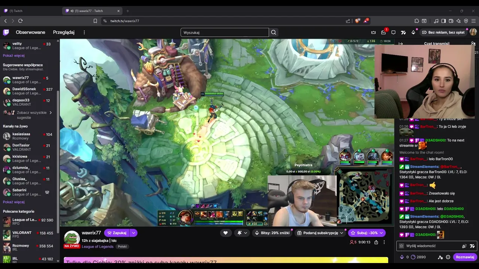Click Bez reklam, bez opłat button
The image size is (479, 269).
coord(443,33)
